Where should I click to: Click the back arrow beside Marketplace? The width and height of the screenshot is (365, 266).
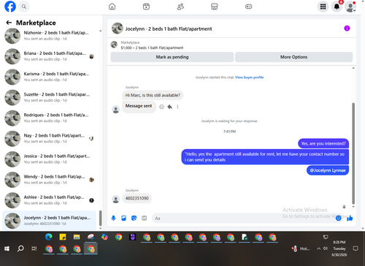coord(9,23)
